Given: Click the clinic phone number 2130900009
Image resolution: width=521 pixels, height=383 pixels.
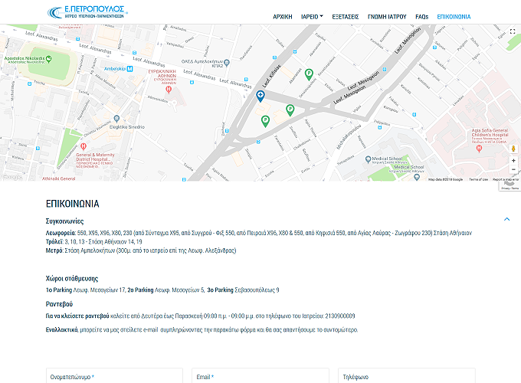Looking at the screenshot, I should (340, 316).
